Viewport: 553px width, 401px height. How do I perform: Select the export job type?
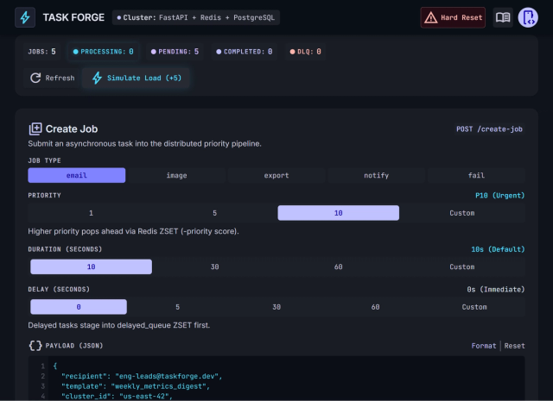(276, 175)
